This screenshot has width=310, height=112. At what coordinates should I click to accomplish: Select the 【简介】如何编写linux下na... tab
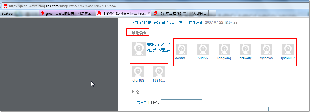(124, 13)
